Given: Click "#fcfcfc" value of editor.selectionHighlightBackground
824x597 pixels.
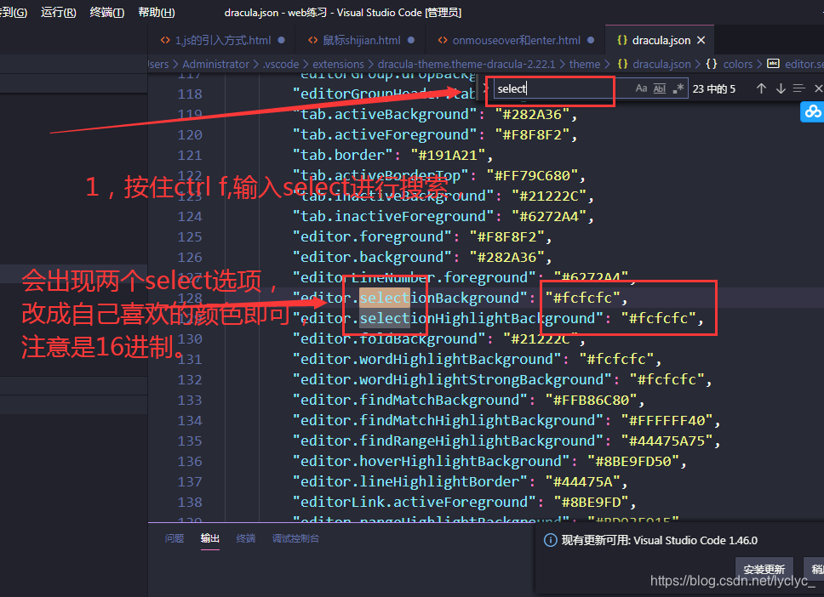Looking at the screenshot, I should (x=659, y=318).
